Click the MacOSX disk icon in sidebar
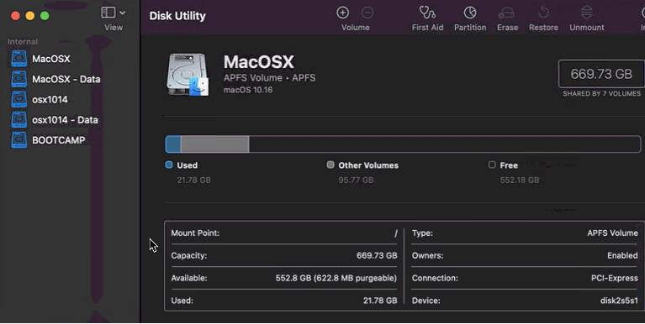Screen dimensions: 645x324 coord(19,59)
